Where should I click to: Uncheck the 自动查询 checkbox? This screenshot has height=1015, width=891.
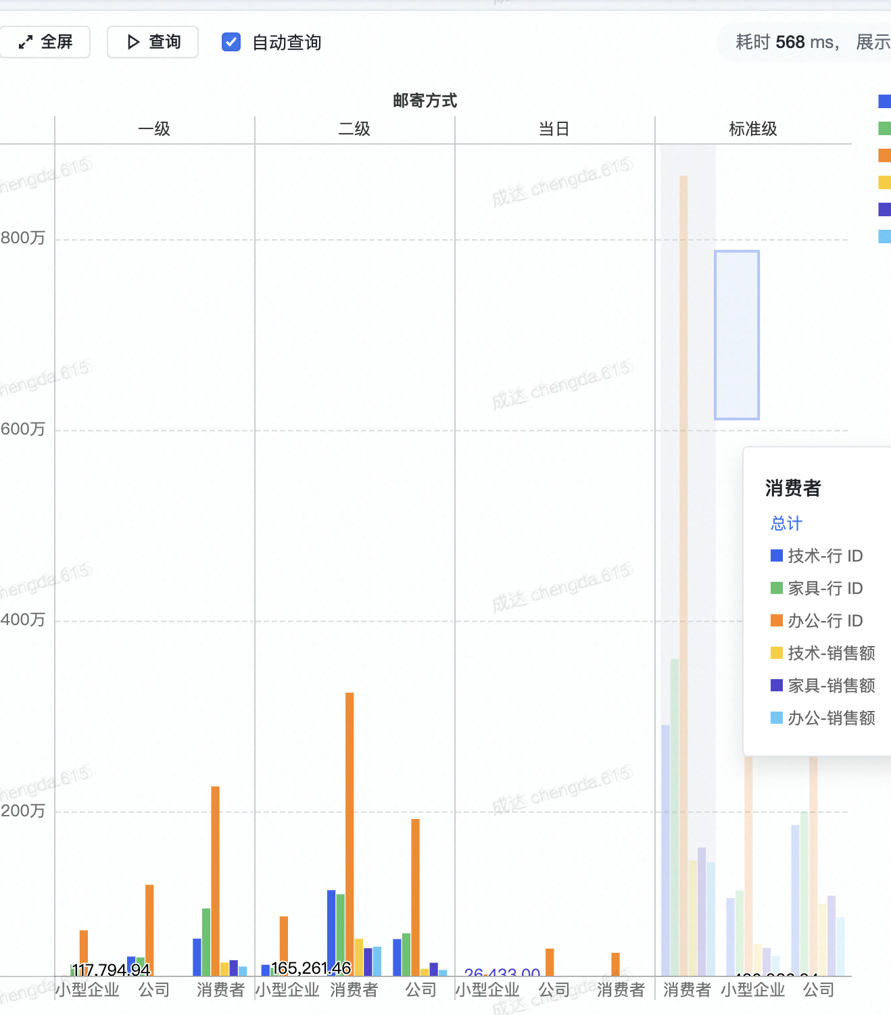[x=231, y=42]
